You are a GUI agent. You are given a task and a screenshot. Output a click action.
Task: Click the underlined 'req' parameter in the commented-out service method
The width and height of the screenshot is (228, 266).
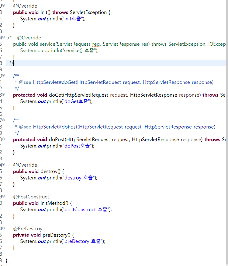(96, 44)
